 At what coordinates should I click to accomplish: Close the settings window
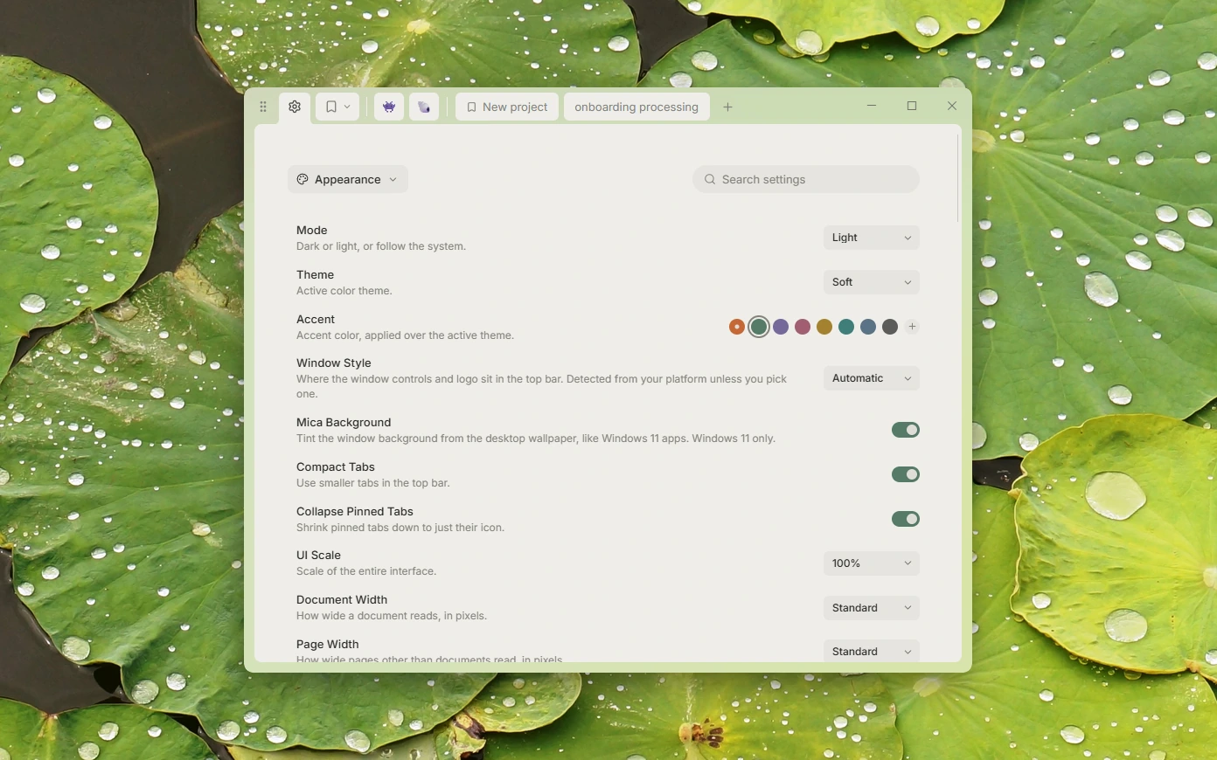pyautogui.click(x=952, y=106)
